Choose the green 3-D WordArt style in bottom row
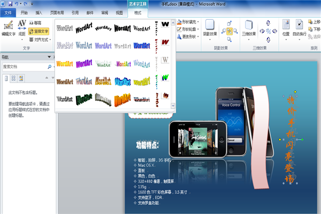 [x=84, y=100]
